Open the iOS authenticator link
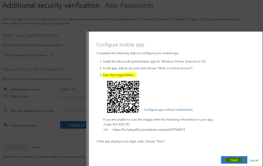The height and width of the screenshot is (166, 263). 203,61
